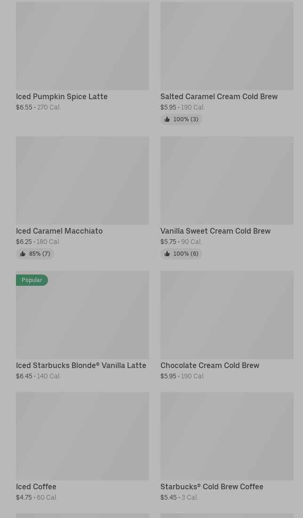Image resolution: width=303 pixels, height=518 pixels.
Task: Click the Popular badge on Iced Blonde Vanilla Latte
Action: [x=32, y=280]
